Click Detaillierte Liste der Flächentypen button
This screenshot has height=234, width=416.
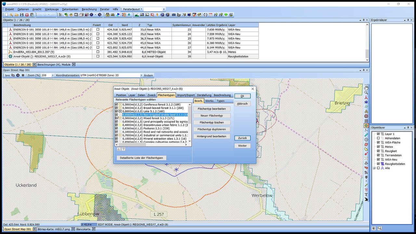[141, 158]
